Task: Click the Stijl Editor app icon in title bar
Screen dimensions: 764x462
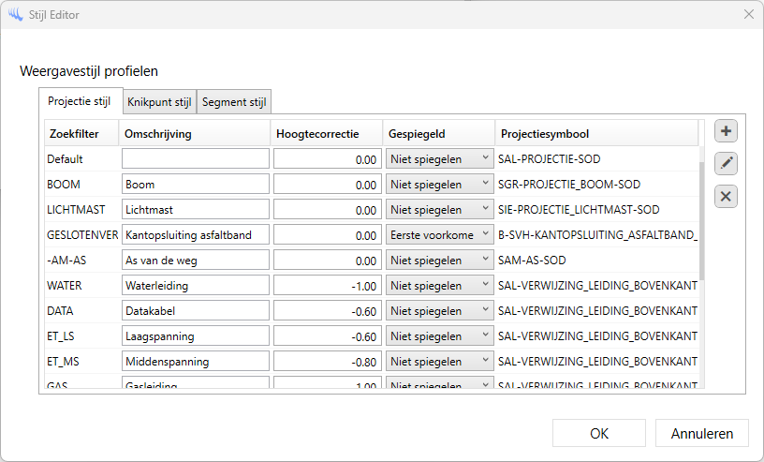Action: 15,14
